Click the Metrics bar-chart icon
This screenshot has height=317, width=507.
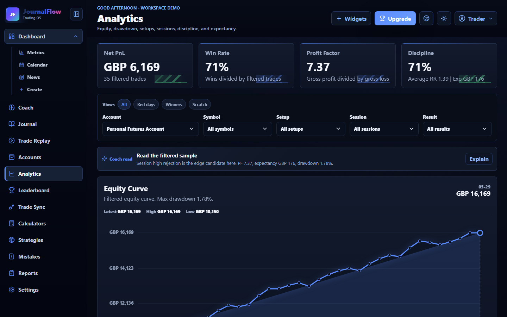pos(21,52)
